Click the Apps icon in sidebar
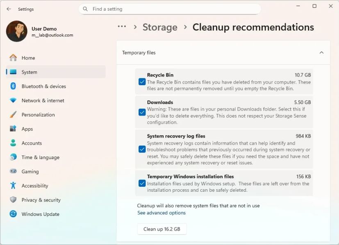The width and height of the screenshot is (339, 245). [x=13, y=129]
